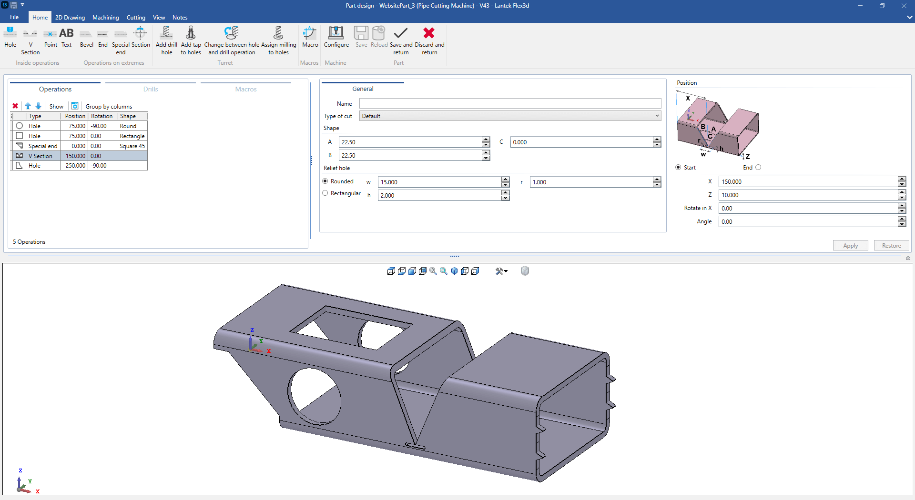Select the V Section tool in the ribbon
Image resolution: width=915 pixels, height=500 pixels.
tap(30, 40)
